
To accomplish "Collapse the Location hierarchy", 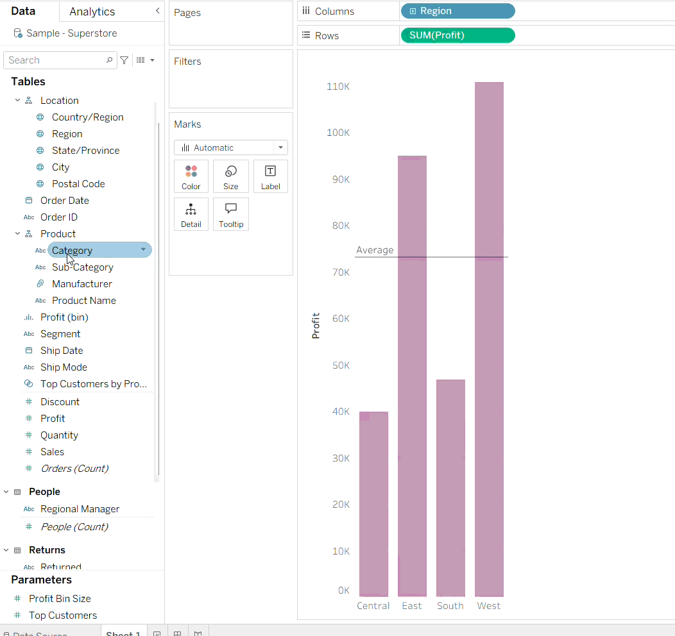I will 18,101.
